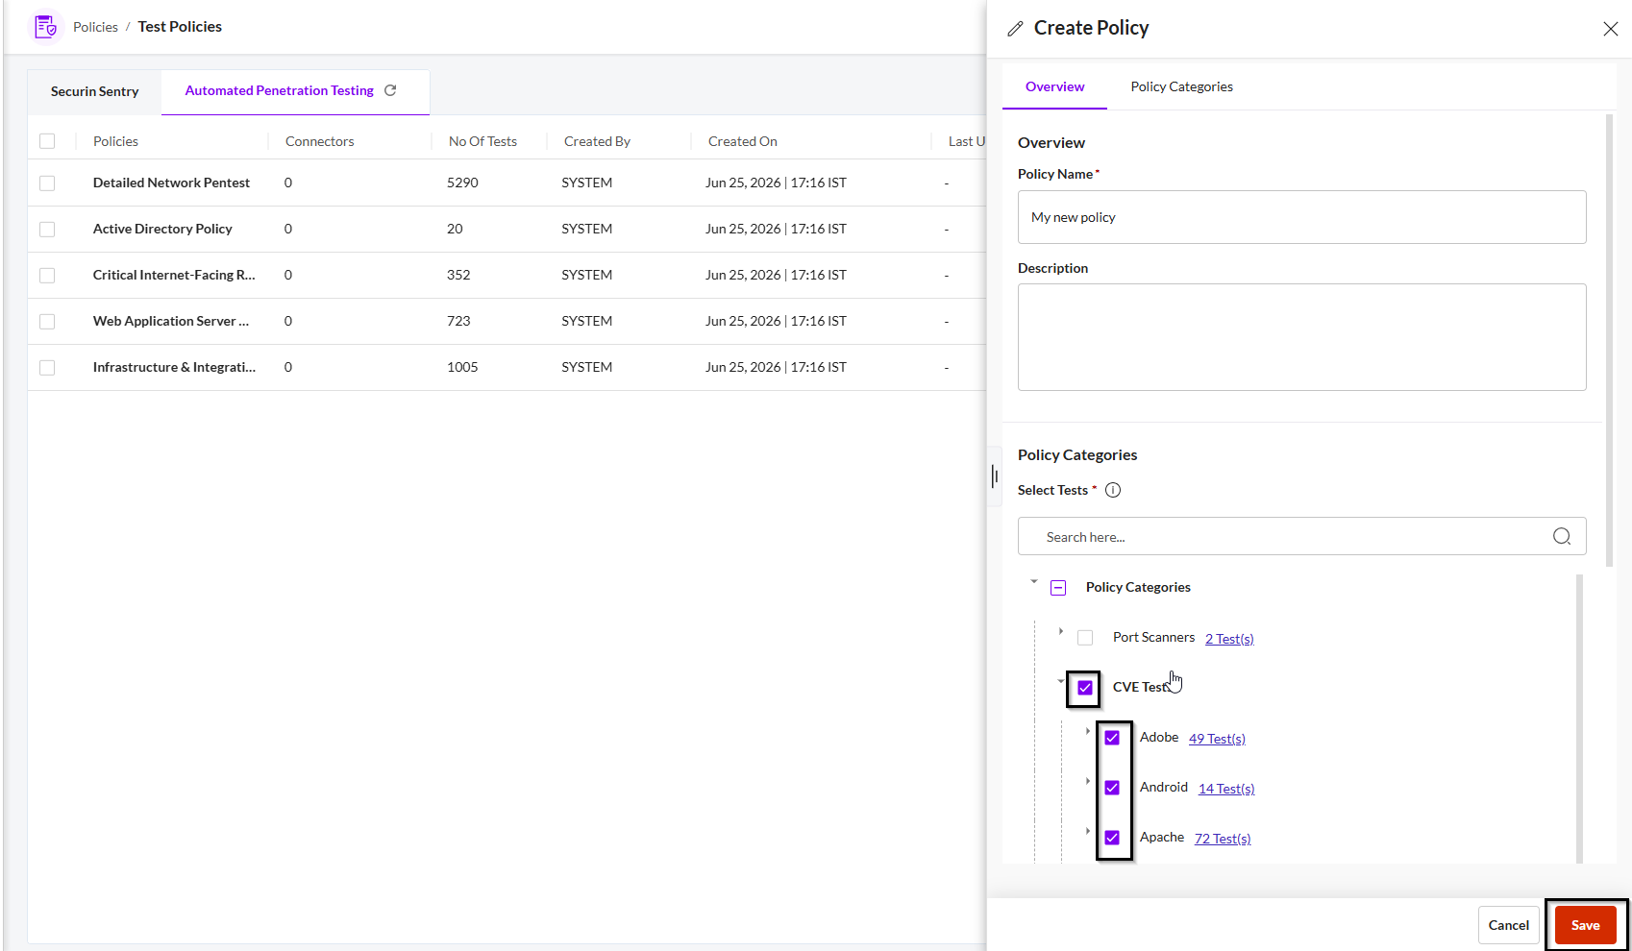The image size is (1632, 951).
Task: Go to Policies in the breadcrumb
Action: [95, 27]
